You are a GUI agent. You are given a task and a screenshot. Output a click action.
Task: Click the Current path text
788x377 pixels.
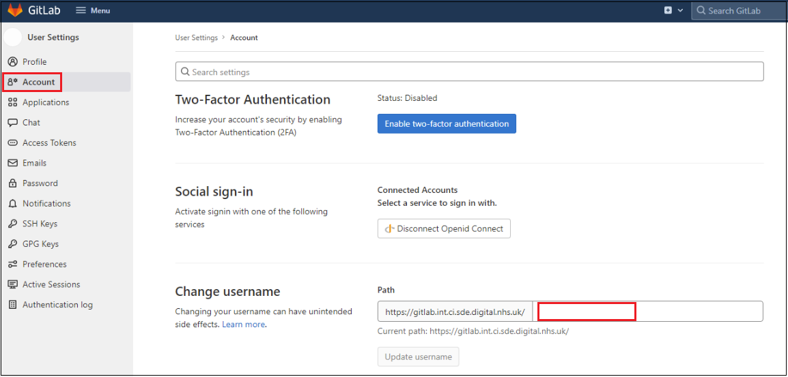[473, 331]
